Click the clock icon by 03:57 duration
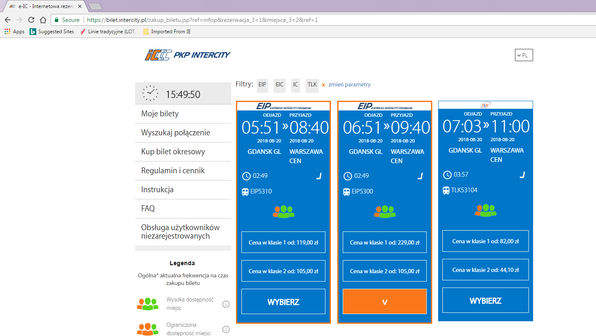 pyautogui.click(x=447, y=175)
